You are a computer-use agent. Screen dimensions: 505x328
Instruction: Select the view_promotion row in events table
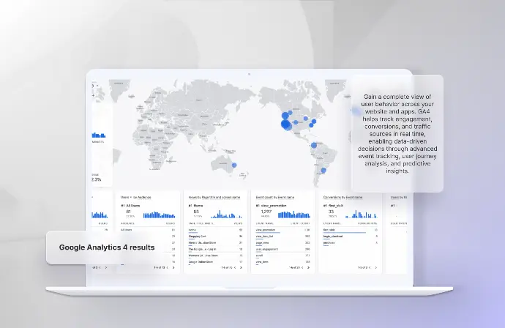[283, 230]
